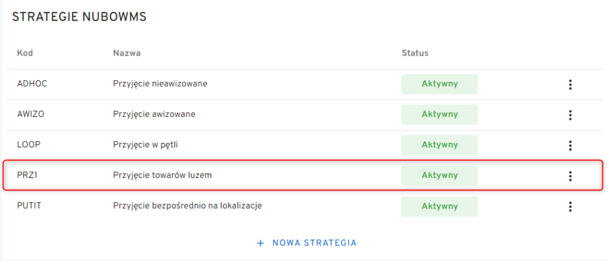608x261 pixels.
Task: Select the ADHOC code cell
Action: pos(32,84)
